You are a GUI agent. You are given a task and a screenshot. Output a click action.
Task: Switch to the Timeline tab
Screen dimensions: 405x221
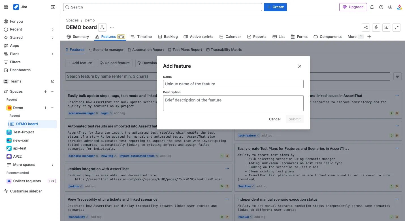(141, 37)
